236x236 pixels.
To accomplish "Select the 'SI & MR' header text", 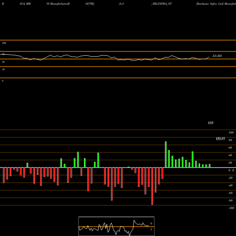I will pos(25,4).
